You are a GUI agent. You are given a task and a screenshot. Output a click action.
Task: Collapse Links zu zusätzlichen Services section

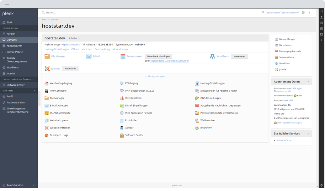35,79
